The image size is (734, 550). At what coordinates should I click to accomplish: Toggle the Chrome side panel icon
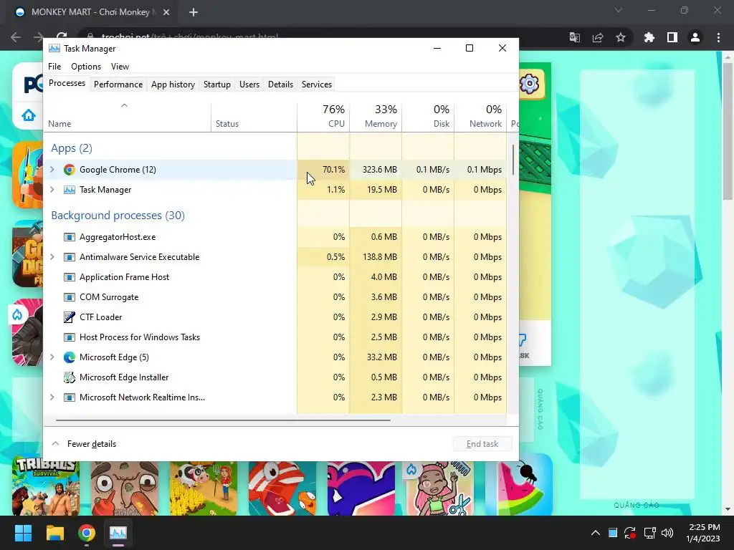click(x=672, y=37)
